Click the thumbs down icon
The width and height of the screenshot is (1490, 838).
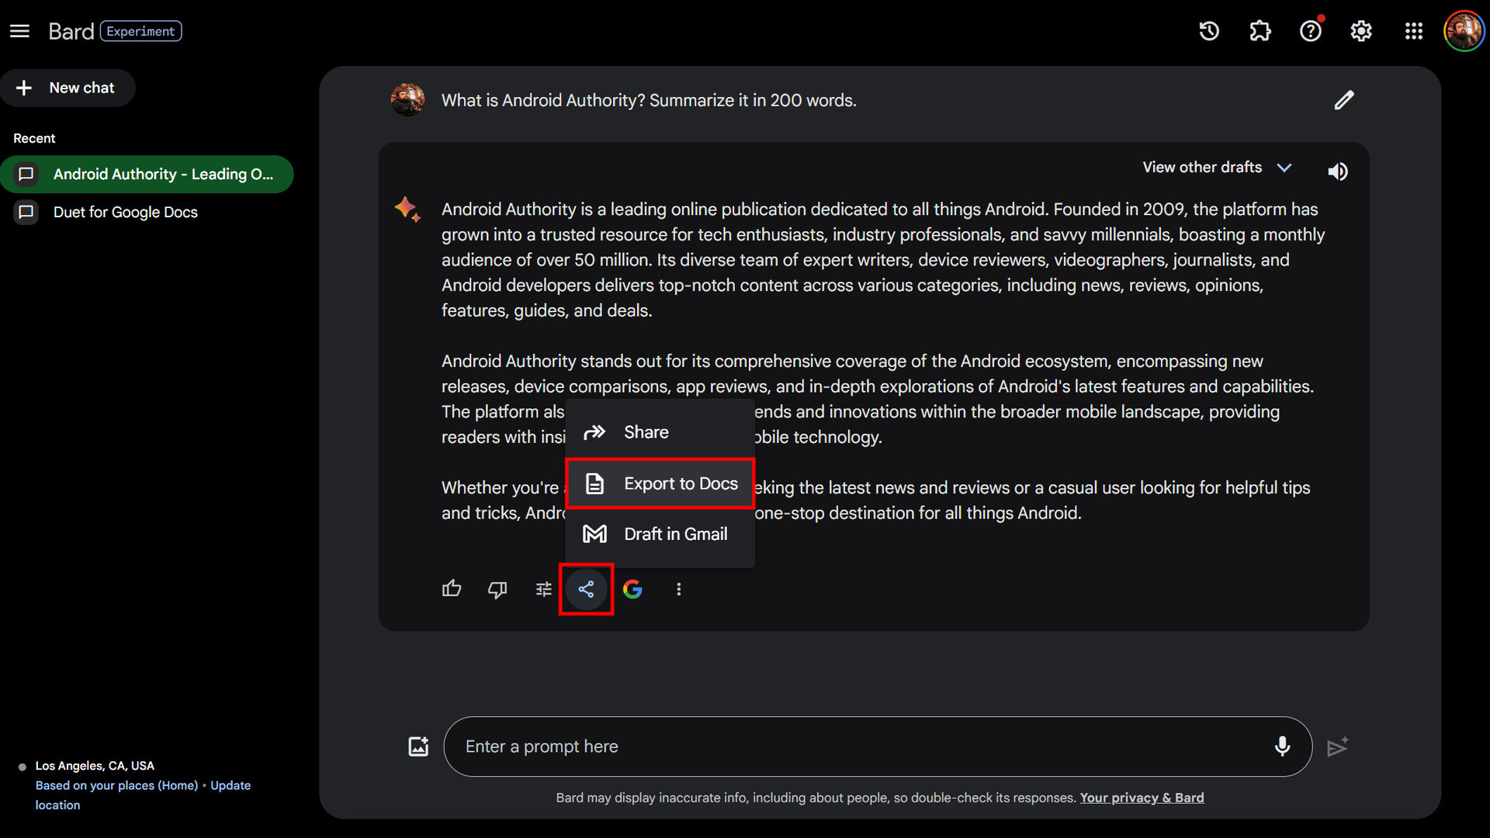[497, 590]
